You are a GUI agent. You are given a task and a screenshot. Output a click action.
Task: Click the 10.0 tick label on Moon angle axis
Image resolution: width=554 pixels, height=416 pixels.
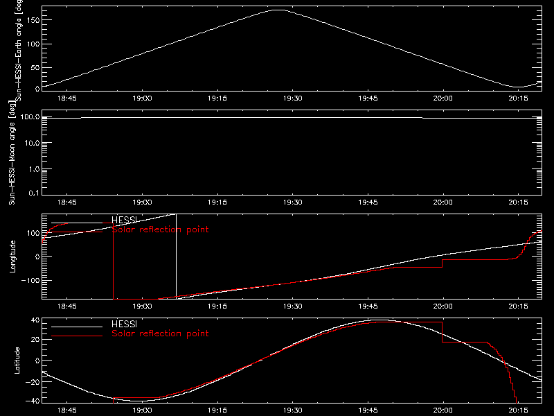[32, 143]
